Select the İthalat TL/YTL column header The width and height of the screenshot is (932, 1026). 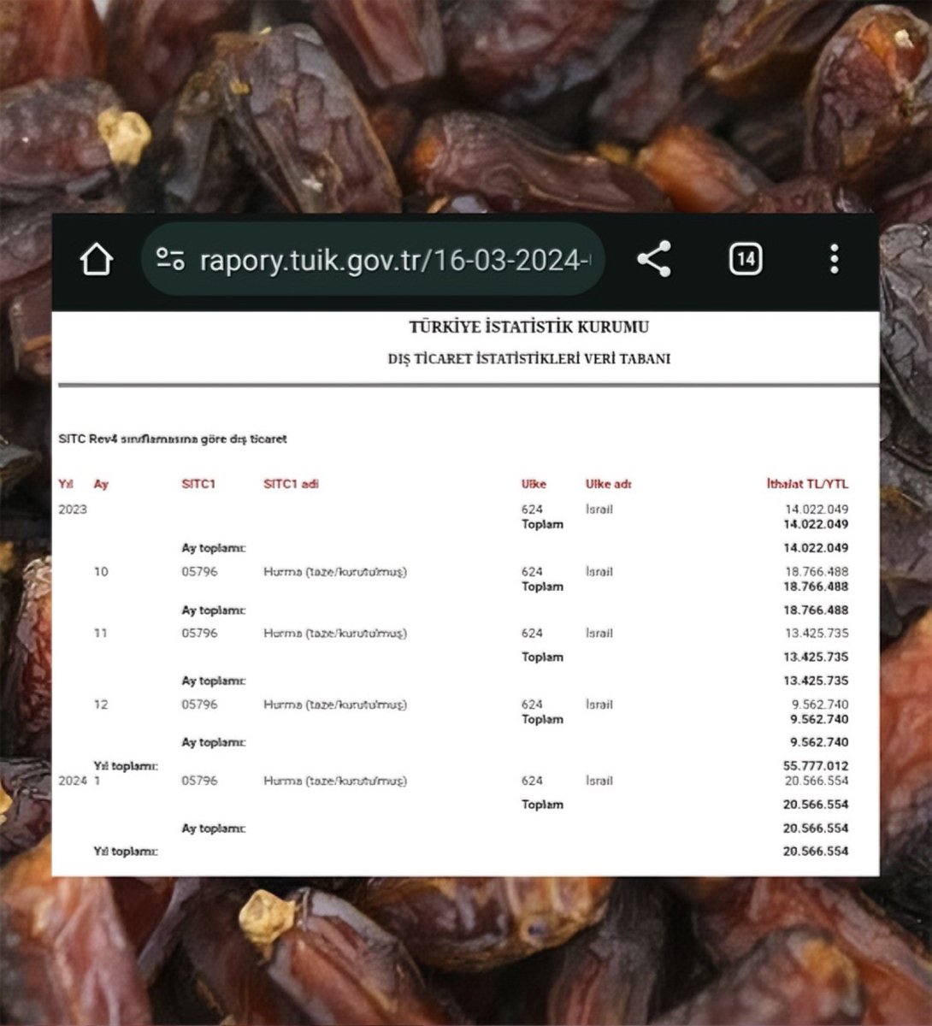pyautogui.click(x=808, y=483)
